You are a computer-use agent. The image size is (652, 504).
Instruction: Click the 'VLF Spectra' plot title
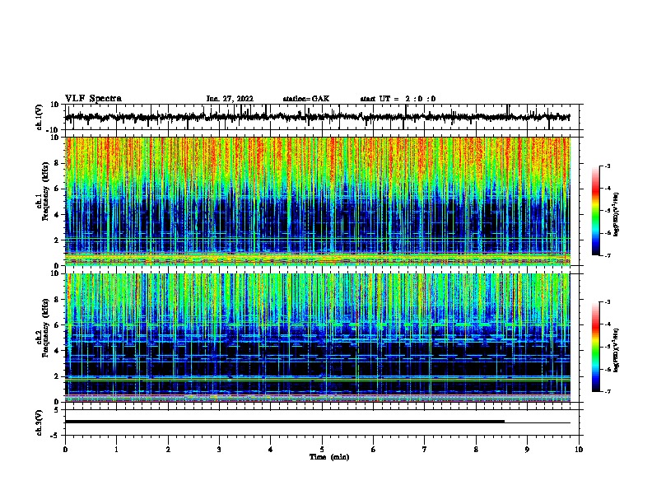click(x=93, y=99)
